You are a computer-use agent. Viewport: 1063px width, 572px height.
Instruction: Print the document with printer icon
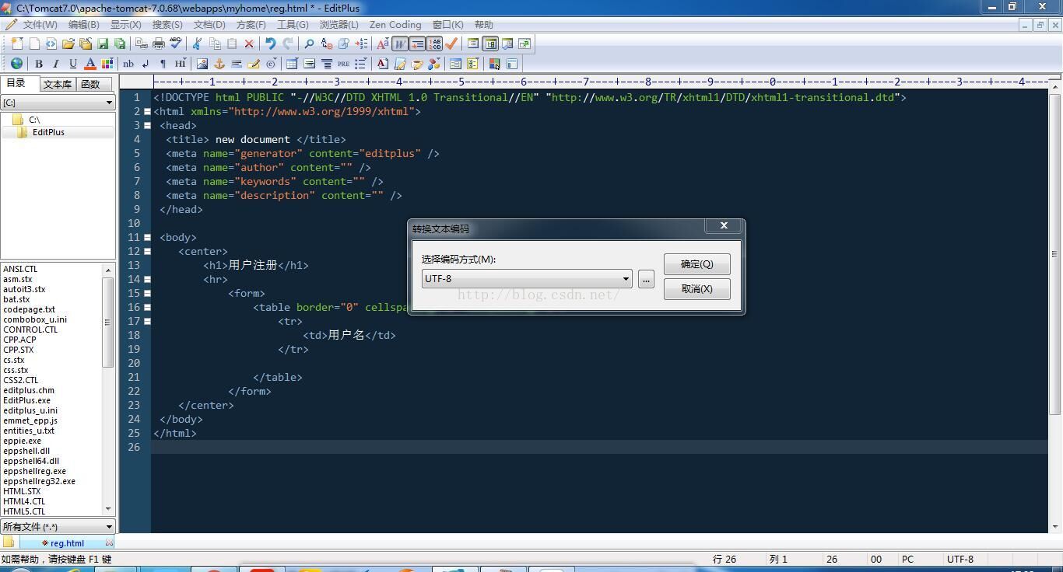click(159, 44)
